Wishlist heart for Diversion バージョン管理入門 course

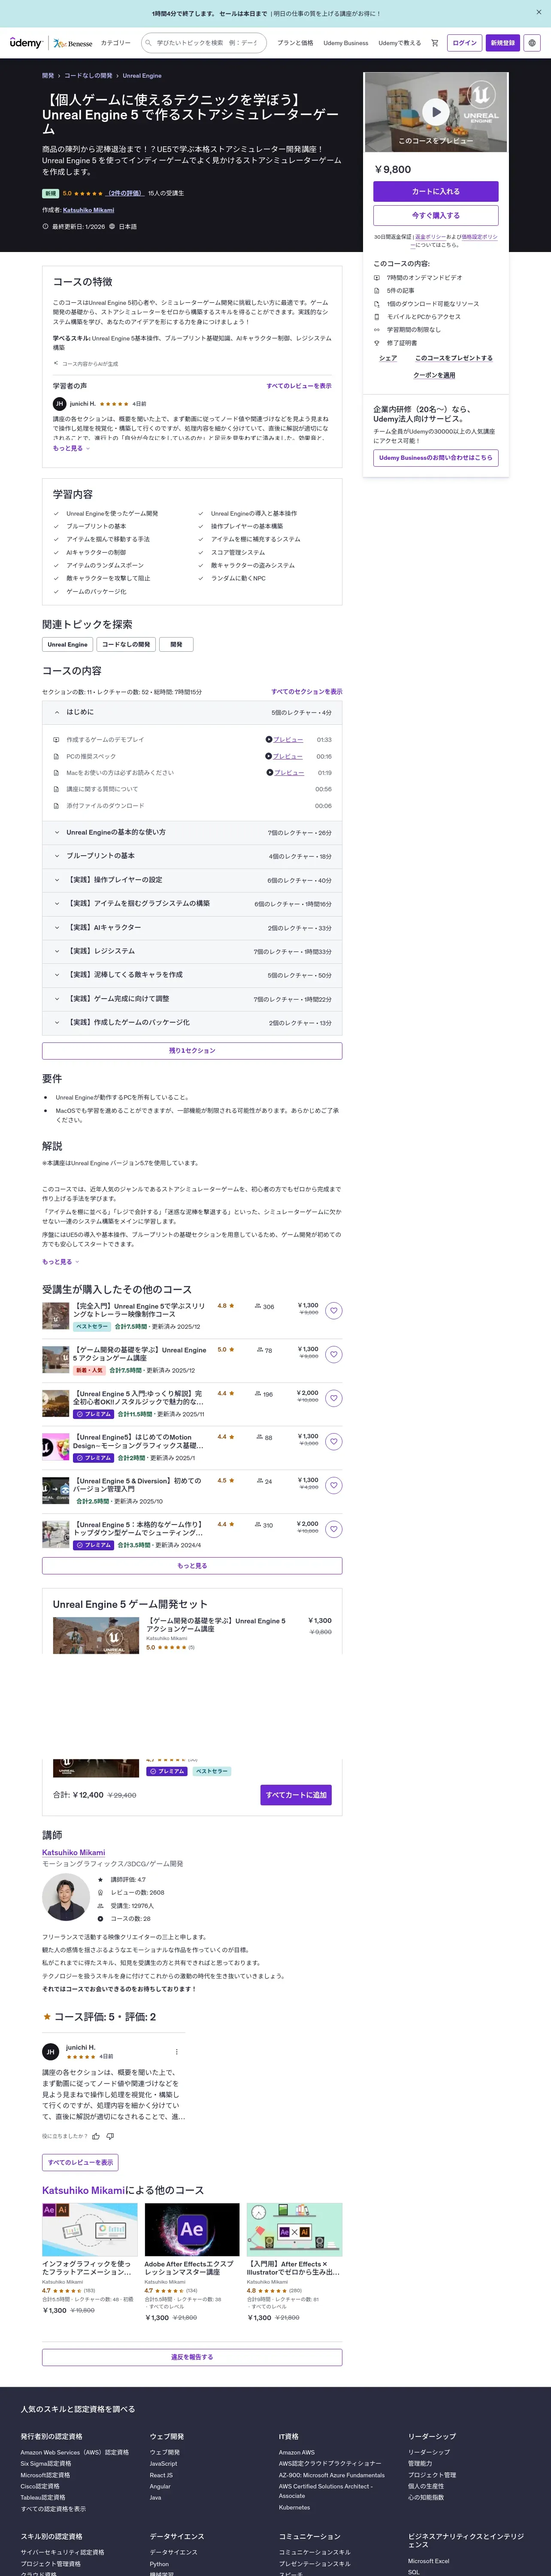point(334,1486)
